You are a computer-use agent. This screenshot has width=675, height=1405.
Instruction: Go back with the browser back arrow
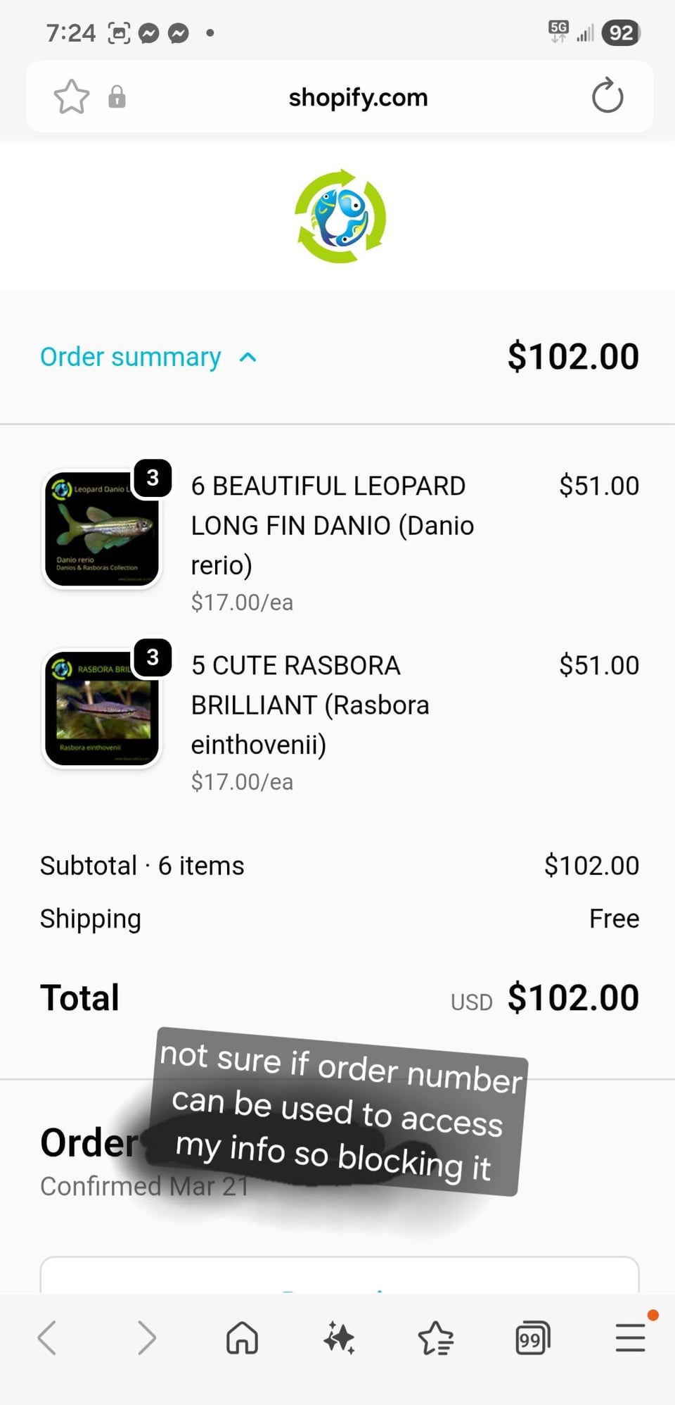(x=47, y=1337)
